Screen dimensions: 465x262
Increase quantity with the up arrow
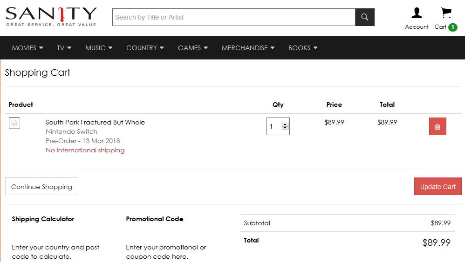click(285, 124)
